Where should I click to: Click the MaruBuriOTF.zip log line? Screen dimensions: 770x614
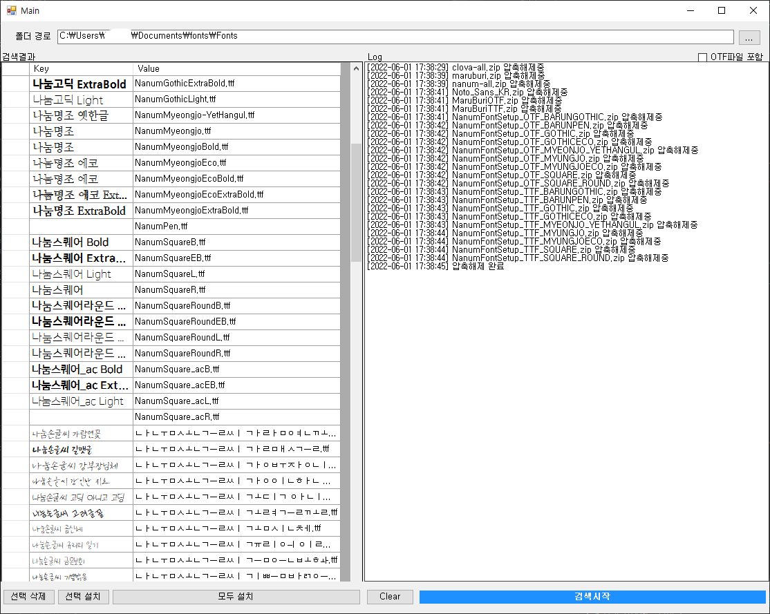[x=464, y=101]
